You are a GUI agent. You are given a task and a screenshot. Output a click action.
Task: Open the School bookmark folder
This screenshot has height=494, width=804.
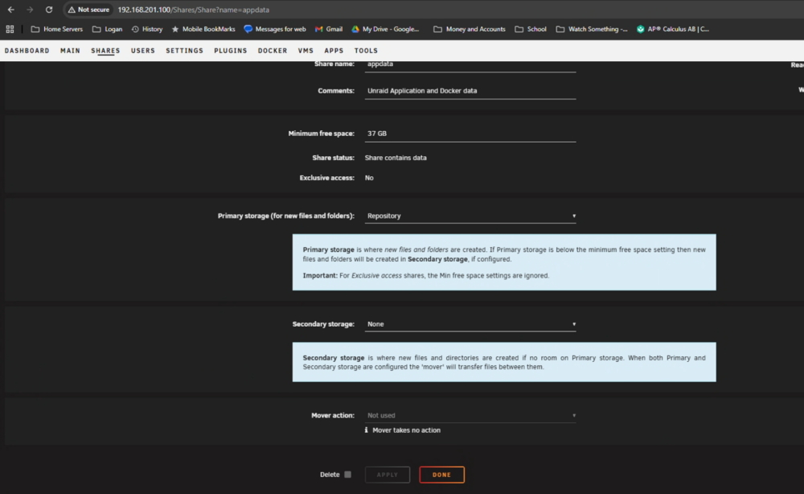pos(531,29)
